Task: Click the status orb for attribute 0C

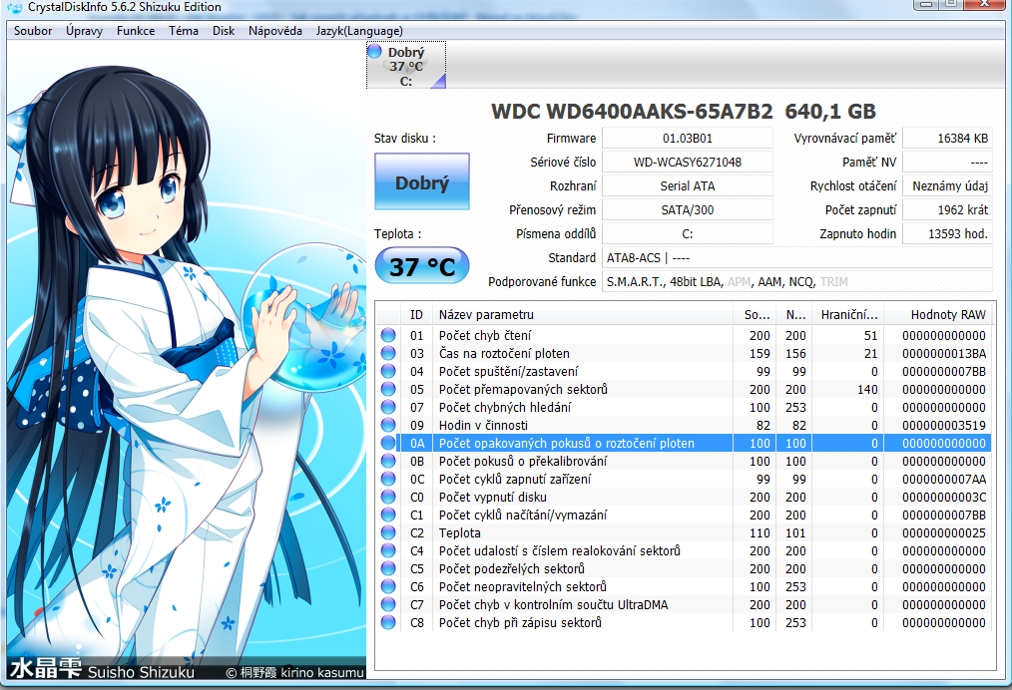Action: (x=388, y=480)
